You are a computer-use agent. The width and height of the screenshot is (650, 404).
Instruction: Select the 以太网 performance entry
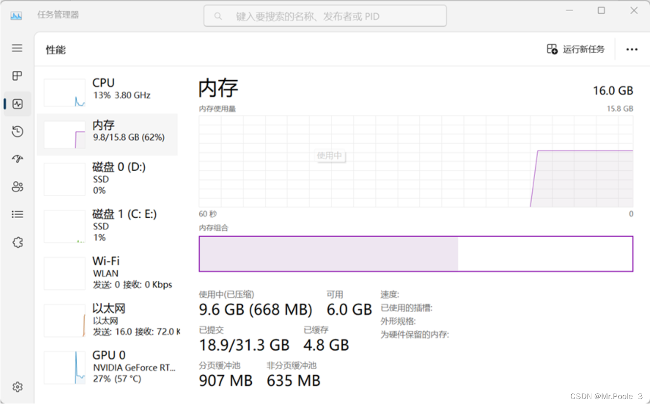(x=108, y=320)
